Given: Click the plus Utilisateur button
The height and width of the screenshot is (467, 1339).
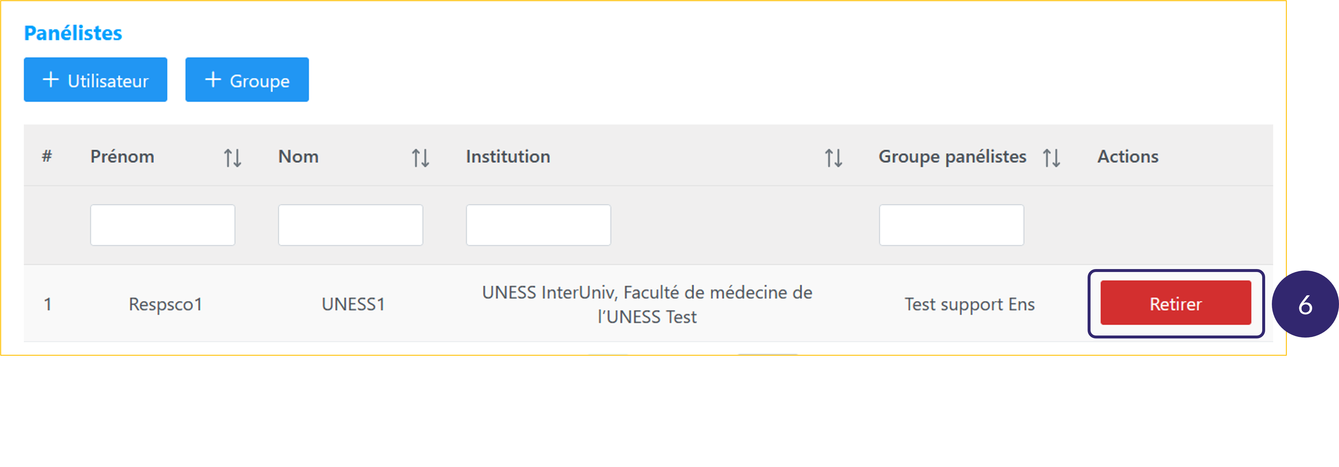Looking at the screenshot, I should 96,80.
